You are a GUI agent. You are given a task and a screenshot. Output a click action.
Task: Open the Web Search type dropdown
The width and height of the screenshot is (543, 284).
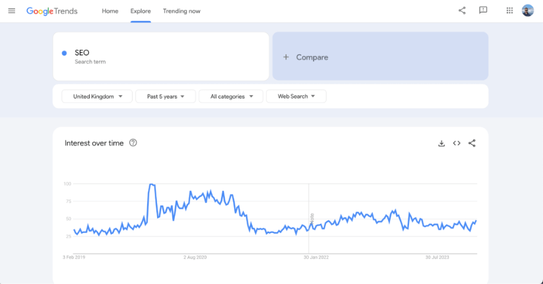[x=296, y=96]
